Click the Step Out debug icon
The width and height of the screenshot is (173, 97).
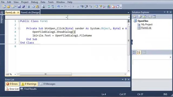[91, 6]
